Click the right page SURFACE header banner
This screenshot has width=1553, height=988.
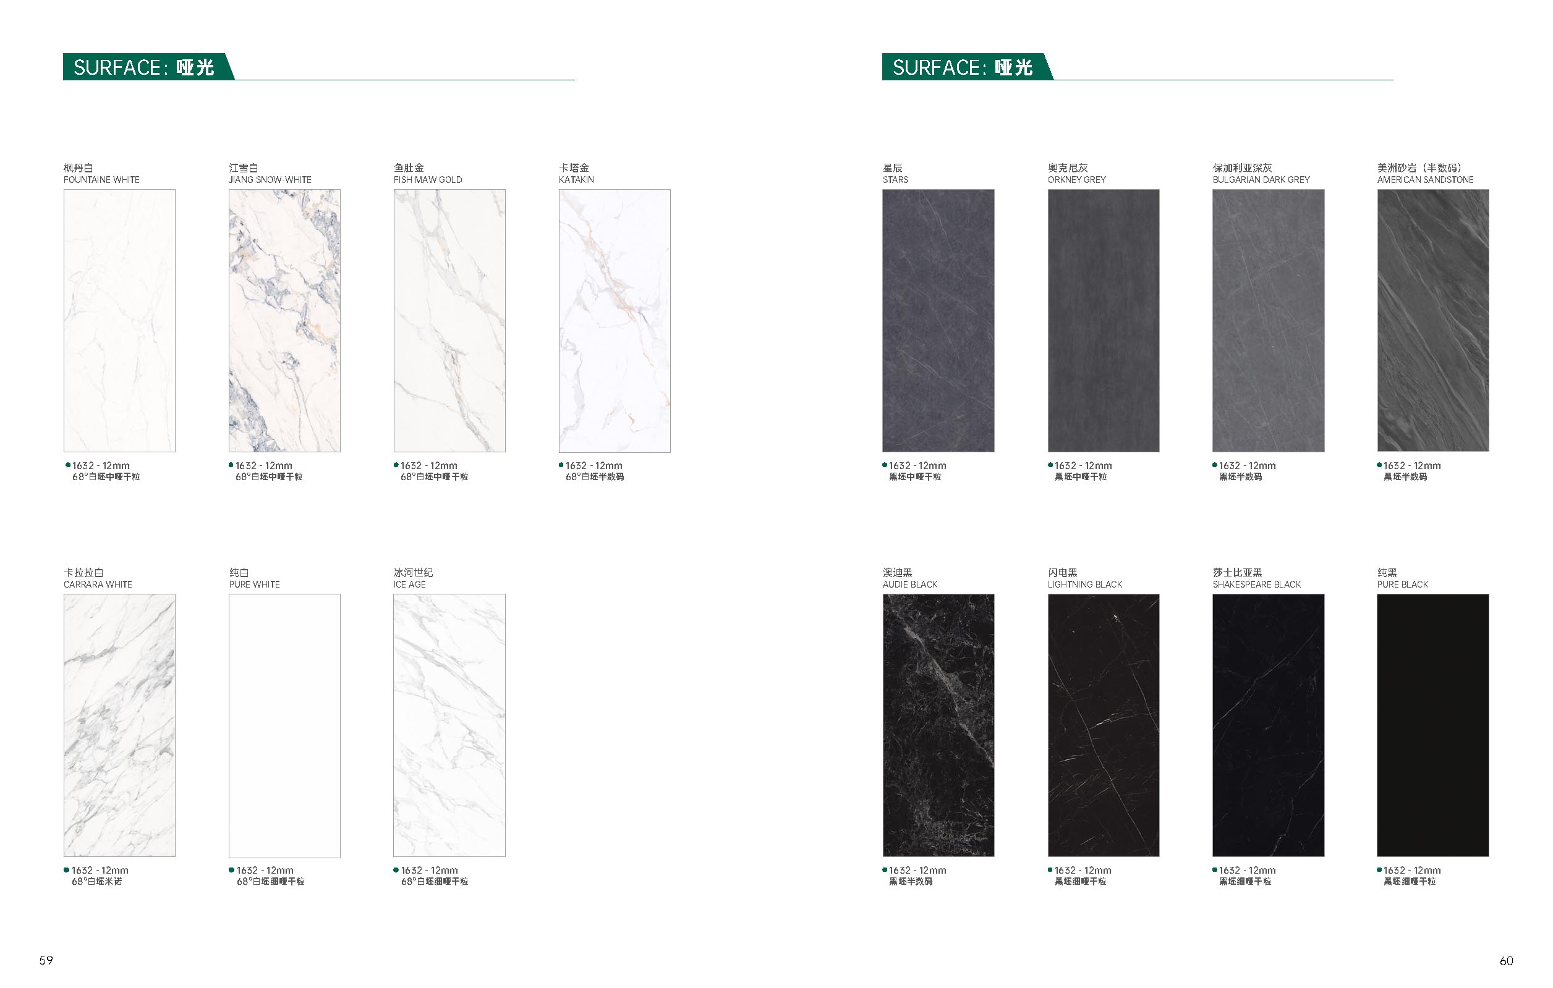[968, 67]
